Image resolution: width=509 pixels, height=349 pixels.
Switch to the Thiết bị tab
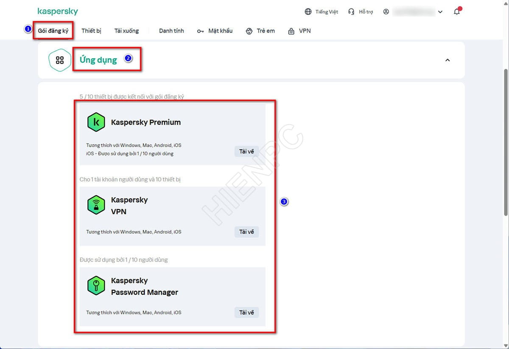coord(91,31)
